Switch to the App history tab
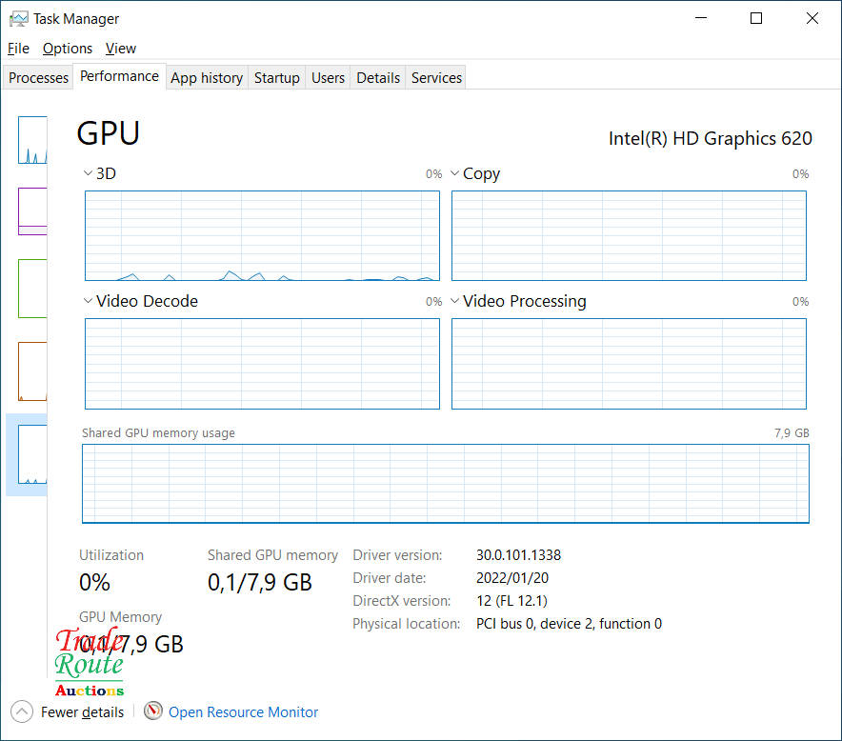This screenshot has height=741, width=842. (x=207, y=78)
